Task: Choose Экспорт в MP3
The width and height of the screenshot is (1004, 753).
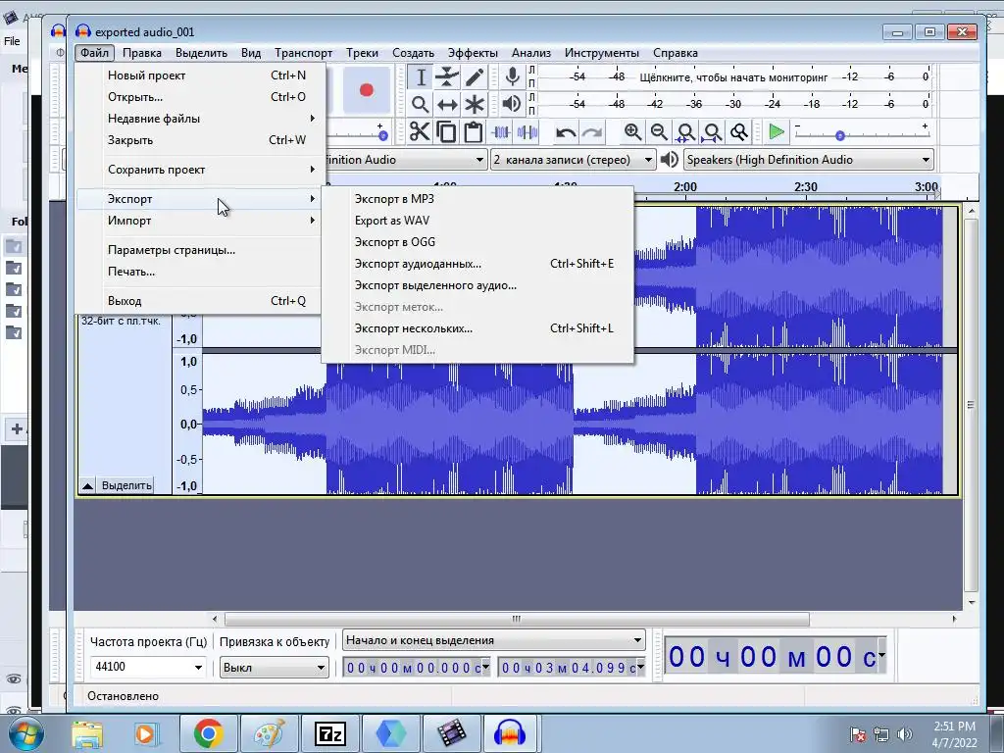Action: 477,199
